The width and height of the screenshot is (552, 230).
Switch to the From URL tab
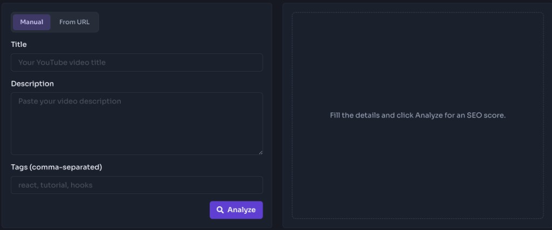coord(74,22)
